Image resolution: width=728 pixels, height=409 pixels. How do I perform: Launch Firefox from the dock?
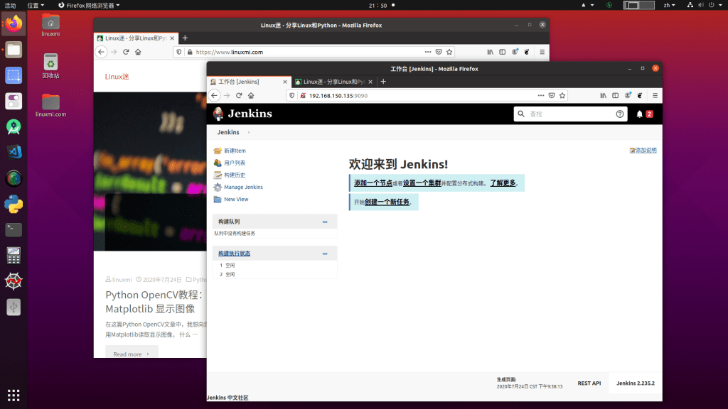(14, 23)
